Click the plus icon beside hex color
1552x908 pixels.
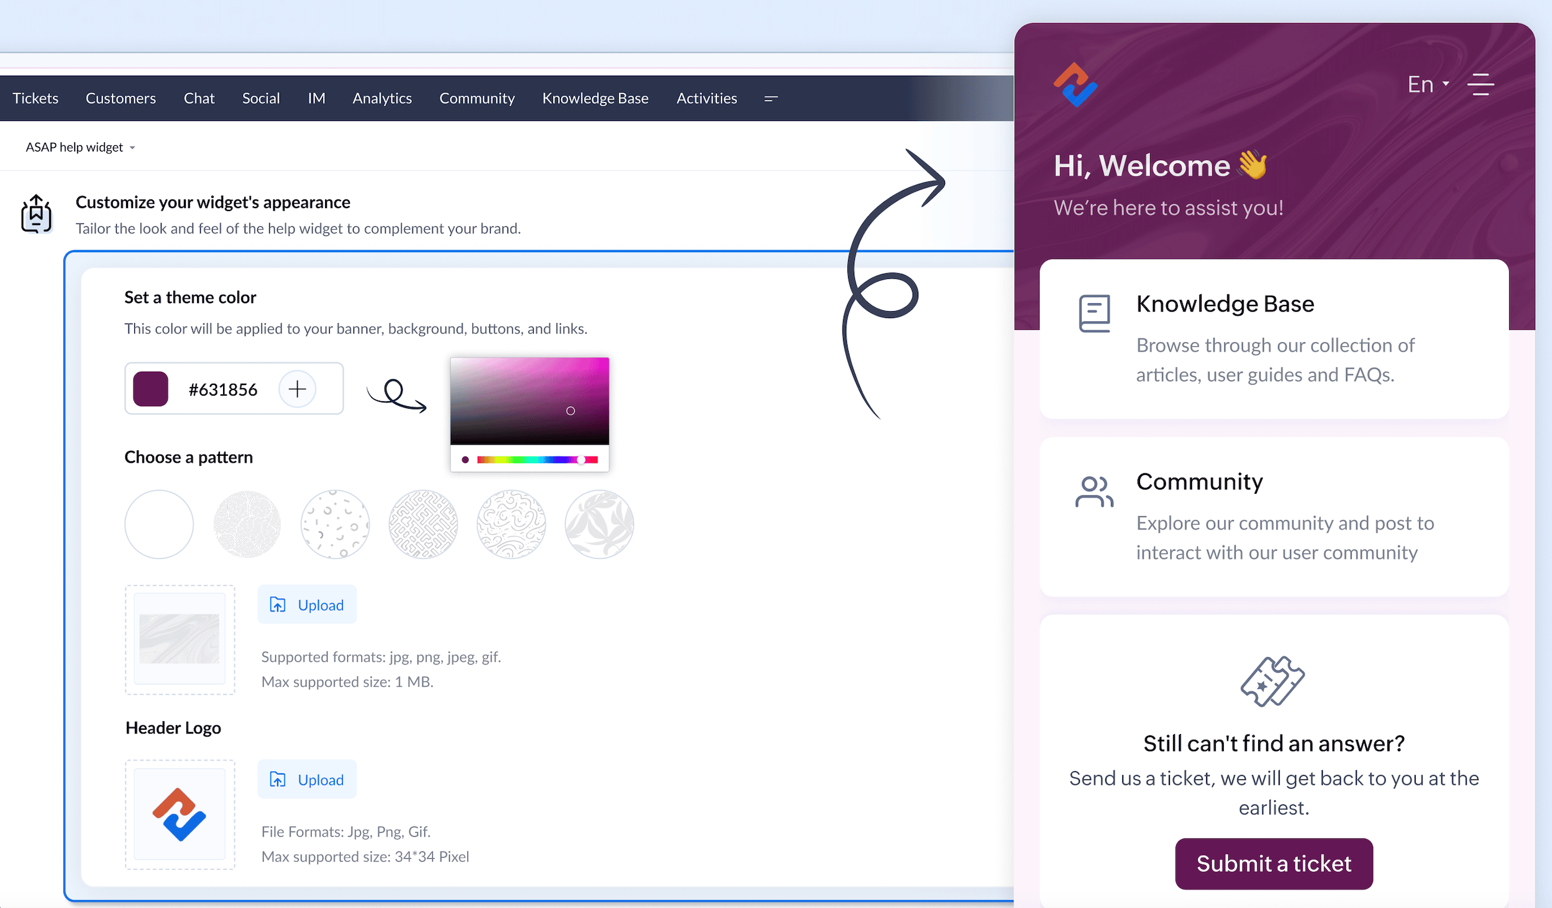click(x=298, y=389)
